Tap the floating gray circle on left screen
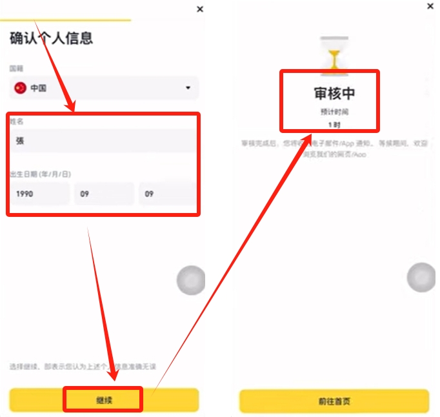The width and height of the screenshot is (440, 417). 191,280
